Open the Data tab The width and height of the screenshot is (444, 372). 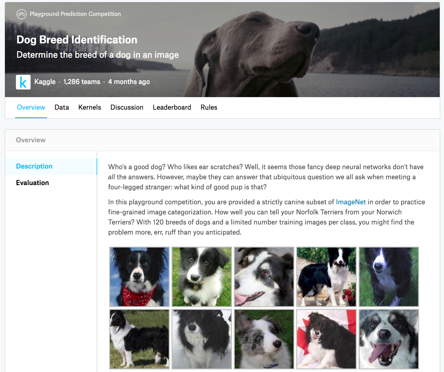pos(62,108)
